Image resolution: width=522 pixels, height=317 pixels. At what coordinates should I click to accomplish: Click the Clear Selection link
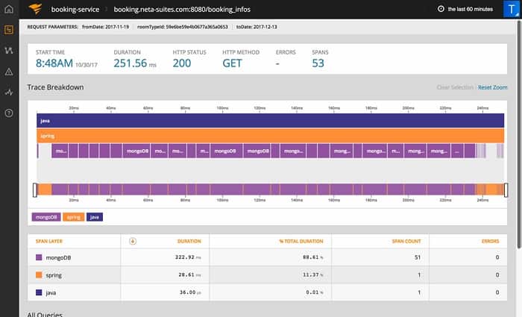point(455,87)
